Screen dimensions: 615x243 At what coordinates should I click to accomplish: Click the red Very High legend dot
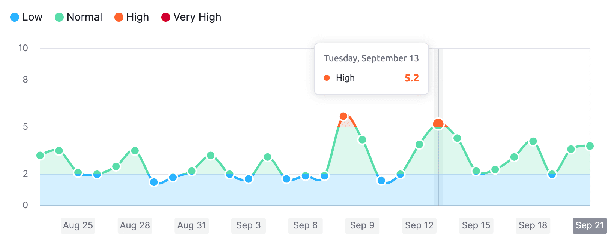tap(166, 17)
